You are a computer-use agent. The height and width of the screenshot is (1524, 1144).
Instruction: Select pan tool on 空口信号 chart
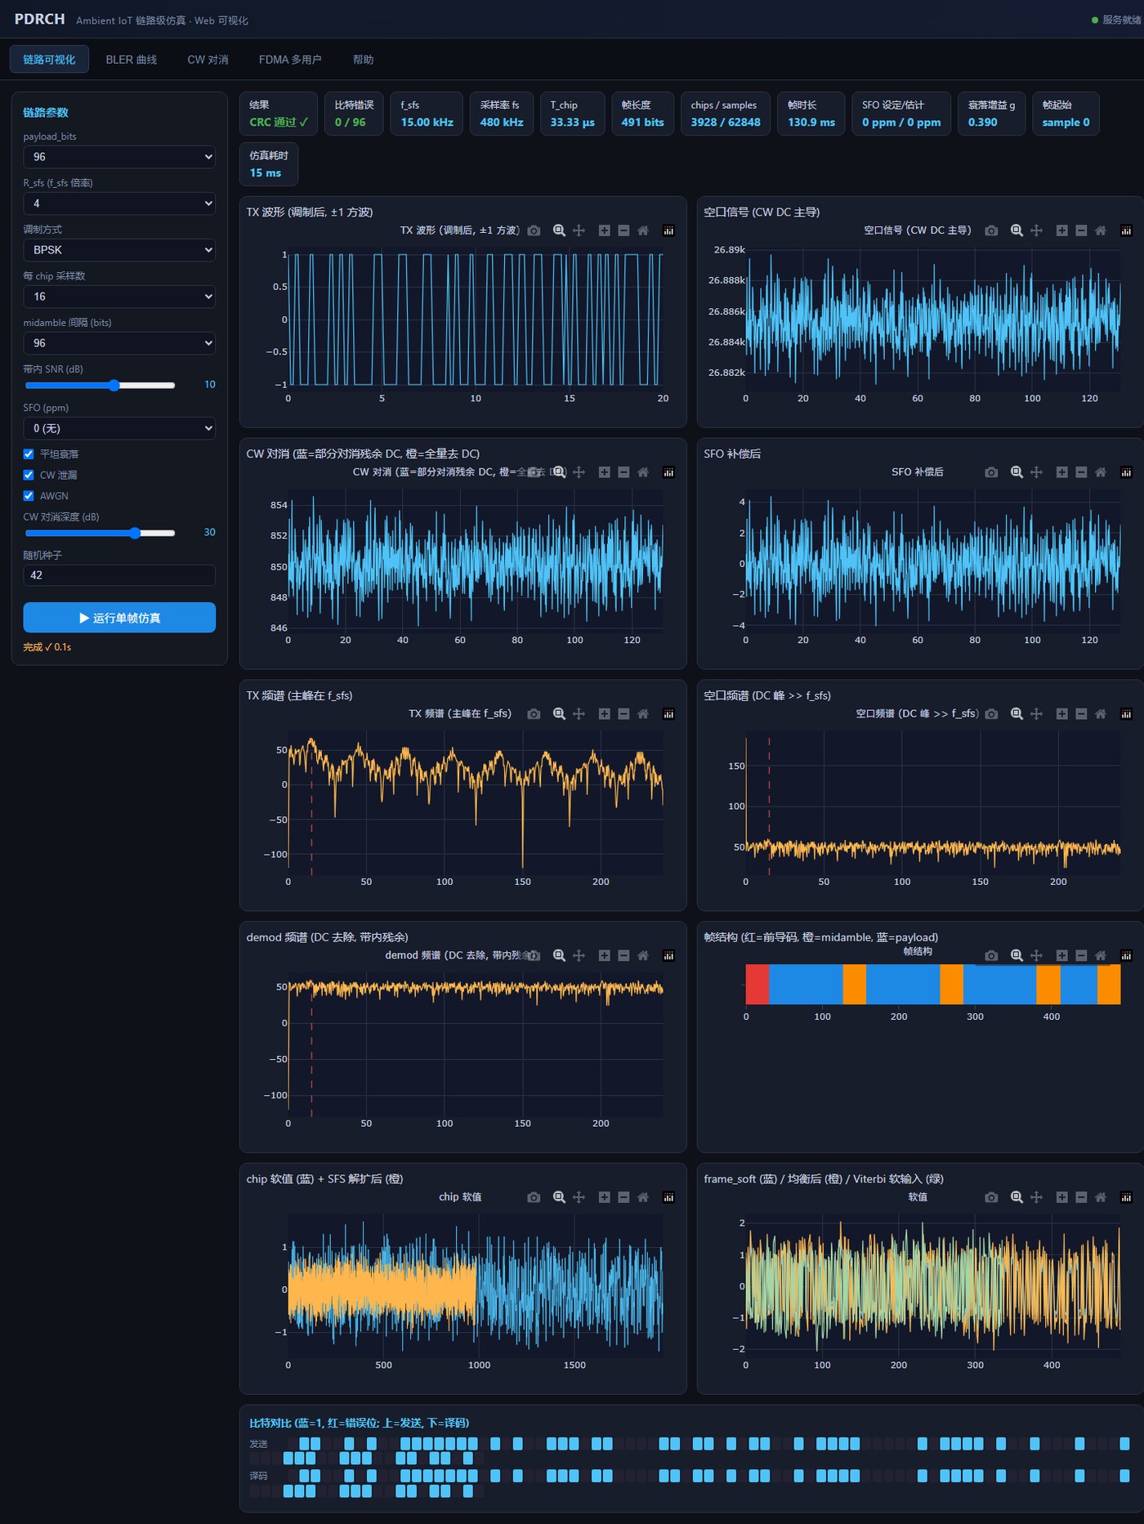(1036, 230)
